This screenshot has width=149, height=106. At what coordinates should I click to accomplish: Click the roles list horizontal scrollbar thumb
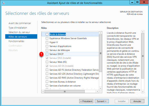[x=65, y=91]
